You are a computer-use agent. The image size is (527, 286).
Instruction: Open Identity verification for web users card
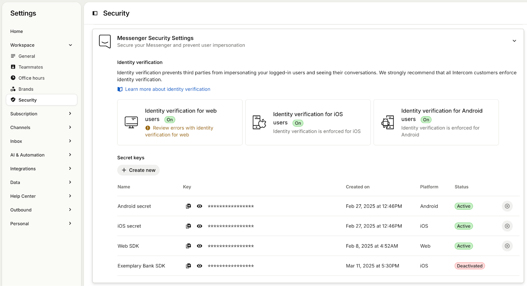point(180,122)
